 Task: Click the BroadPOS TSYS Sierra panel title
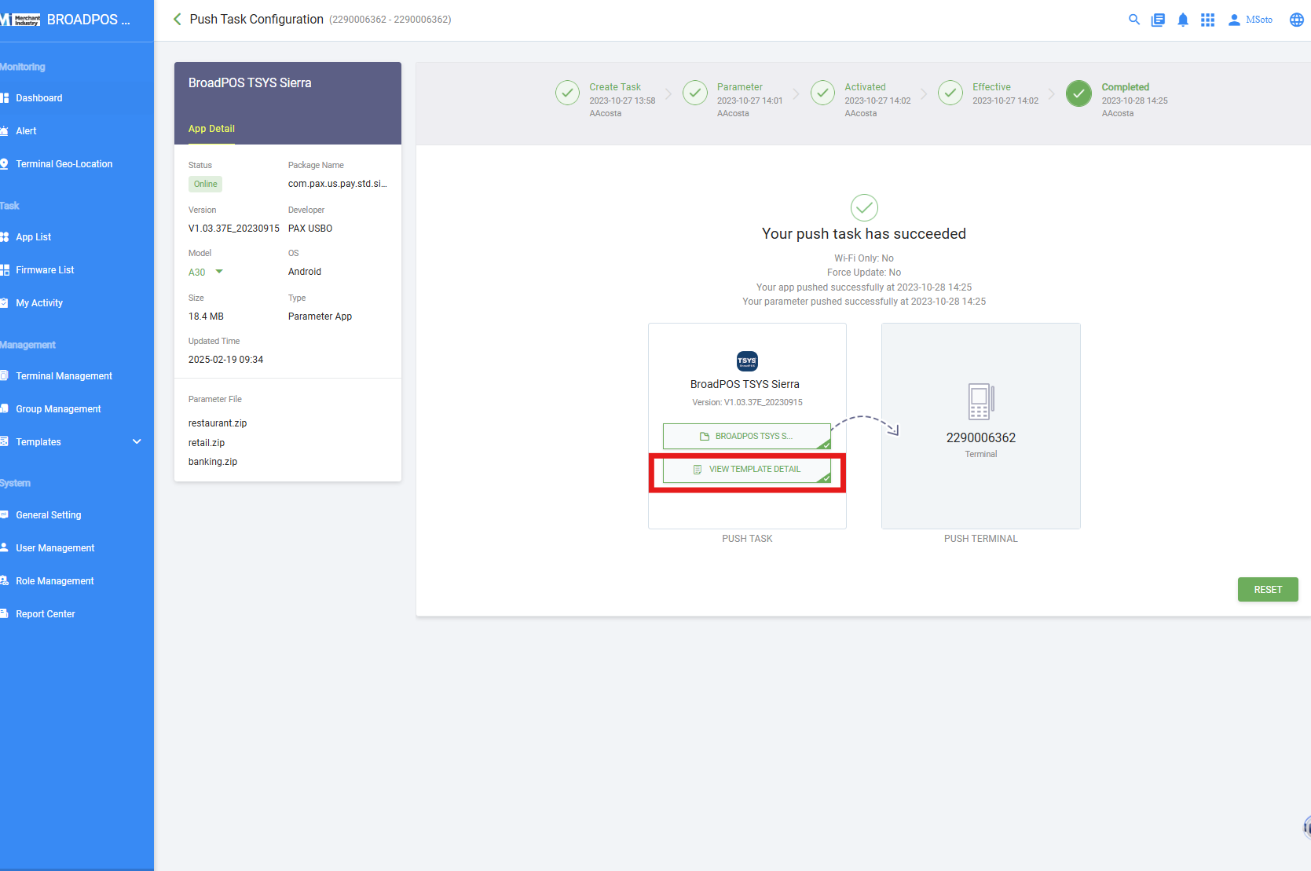(250, 83)
